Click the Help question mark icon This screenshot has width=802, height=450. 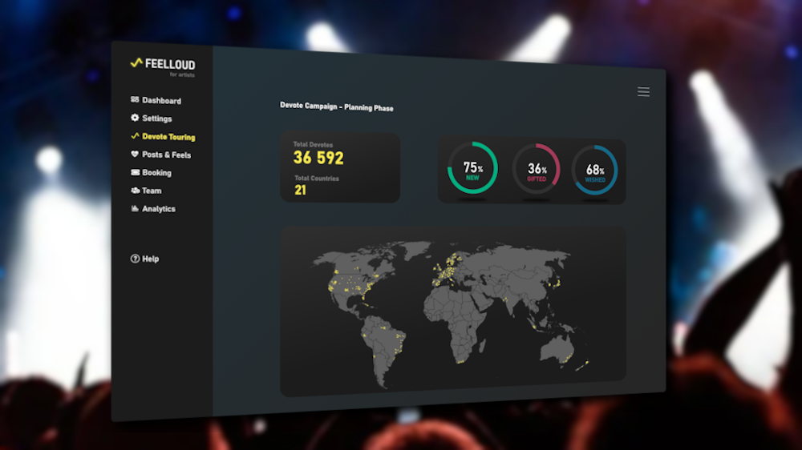tap(135, 259)
